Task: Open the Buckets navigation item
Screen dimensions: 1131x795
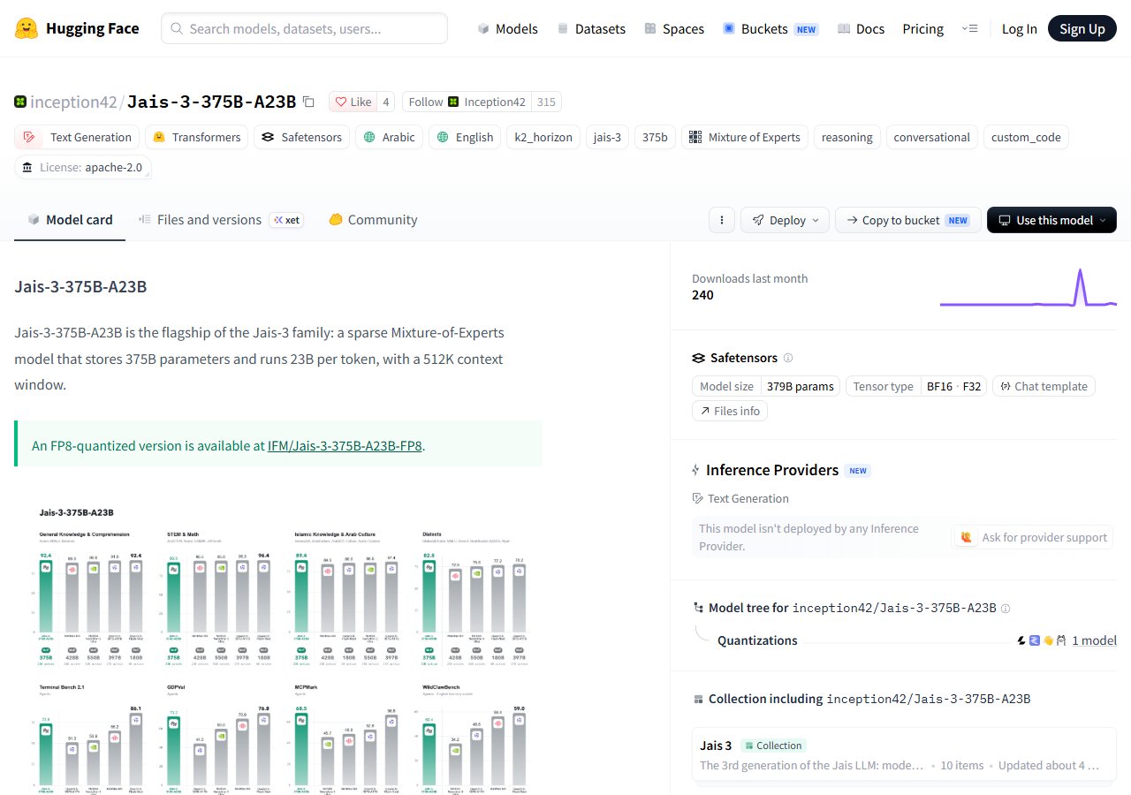Action: (x=770, y=28)
